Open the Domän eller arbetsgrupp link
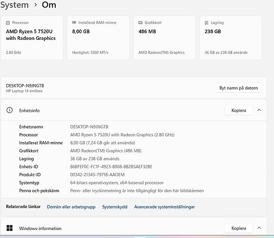 71,207
